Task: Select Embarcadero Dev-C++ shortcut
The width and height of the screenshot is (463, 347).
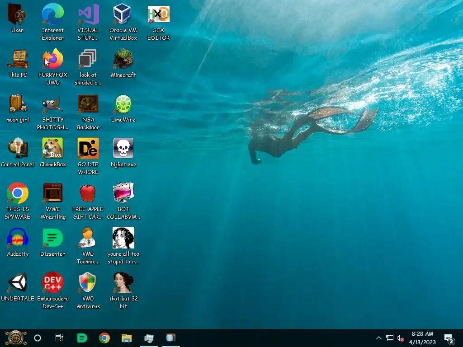Action: pos(52,291)
